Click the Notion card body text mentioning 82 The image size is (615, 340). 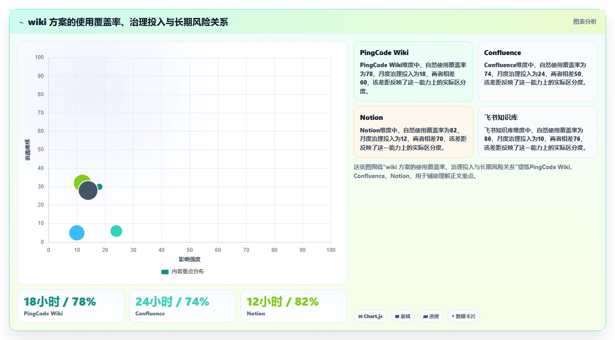click(413, 139)
